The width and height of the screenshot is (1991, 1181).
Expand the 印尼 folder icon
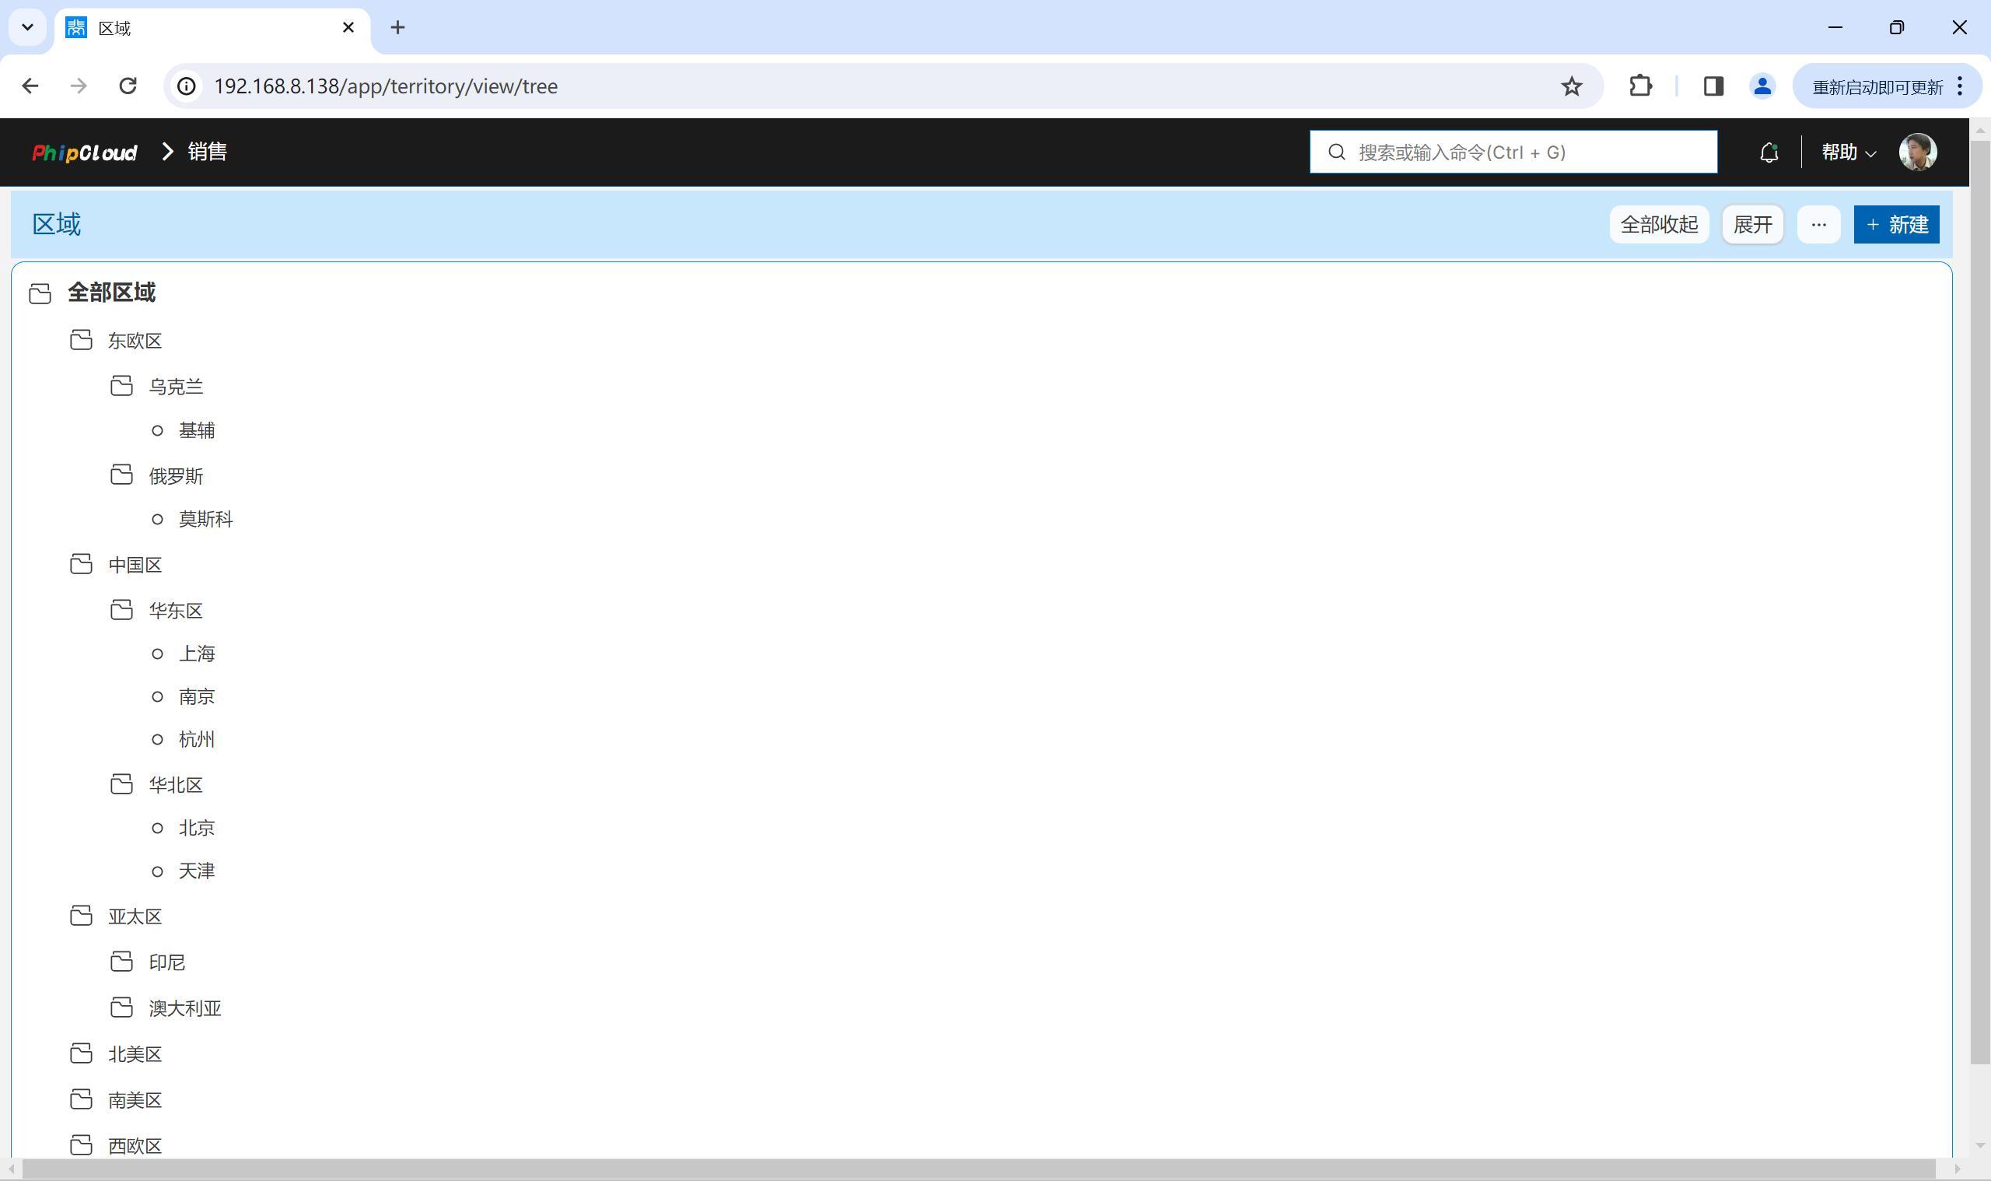point(121,962)
